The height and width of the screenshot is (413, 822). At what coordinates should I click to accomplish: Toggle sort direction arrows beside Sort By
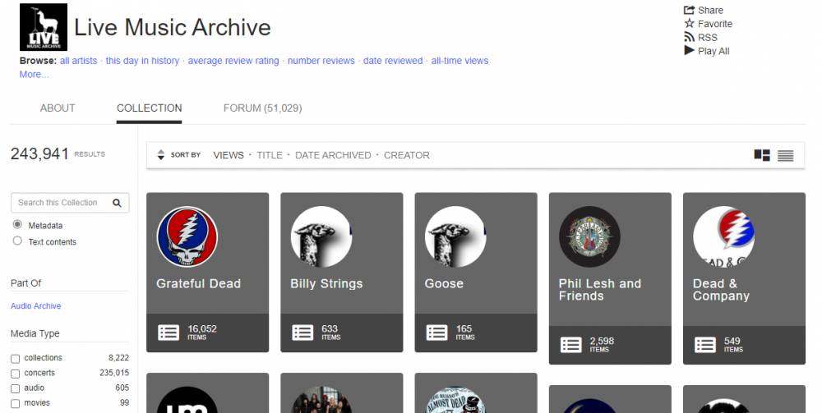tap(161, 155)
